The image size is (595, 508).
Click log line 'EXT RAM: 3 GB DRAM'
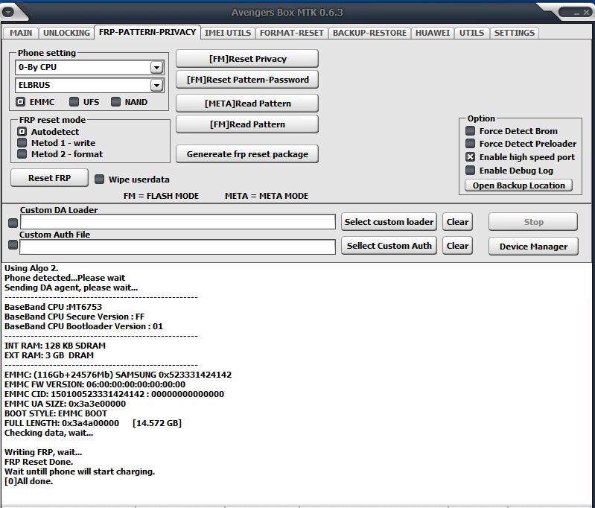[x=49, y=355]
